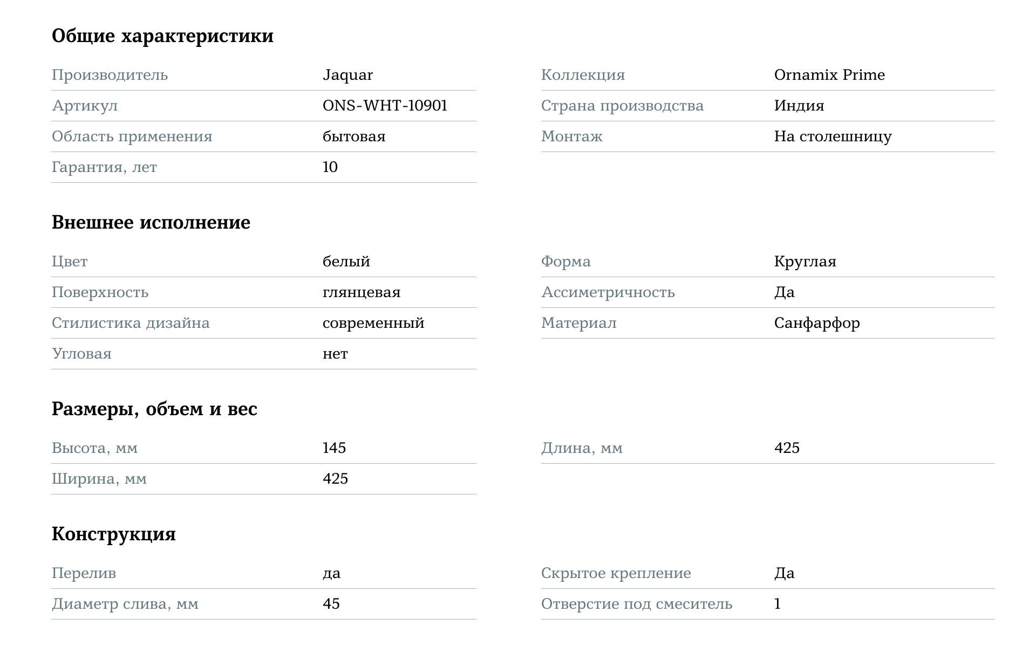This screenshot has width=1036, height=667.
Task: Select the Санфарфор material value
Action: [x=816, y=323]
